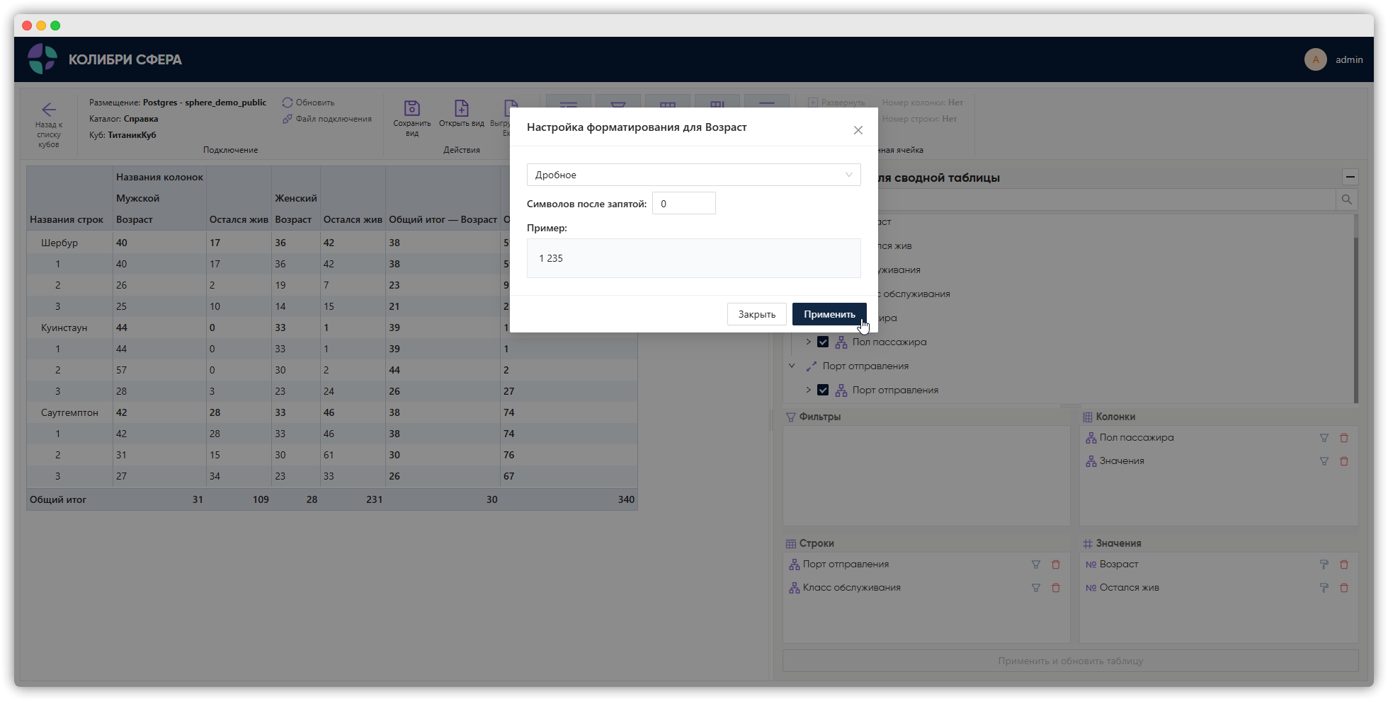The image size is (1388, 701).
Task: Select Возраст item in Значения zone
Action: pyautogui.click(x=1119, y=564)
